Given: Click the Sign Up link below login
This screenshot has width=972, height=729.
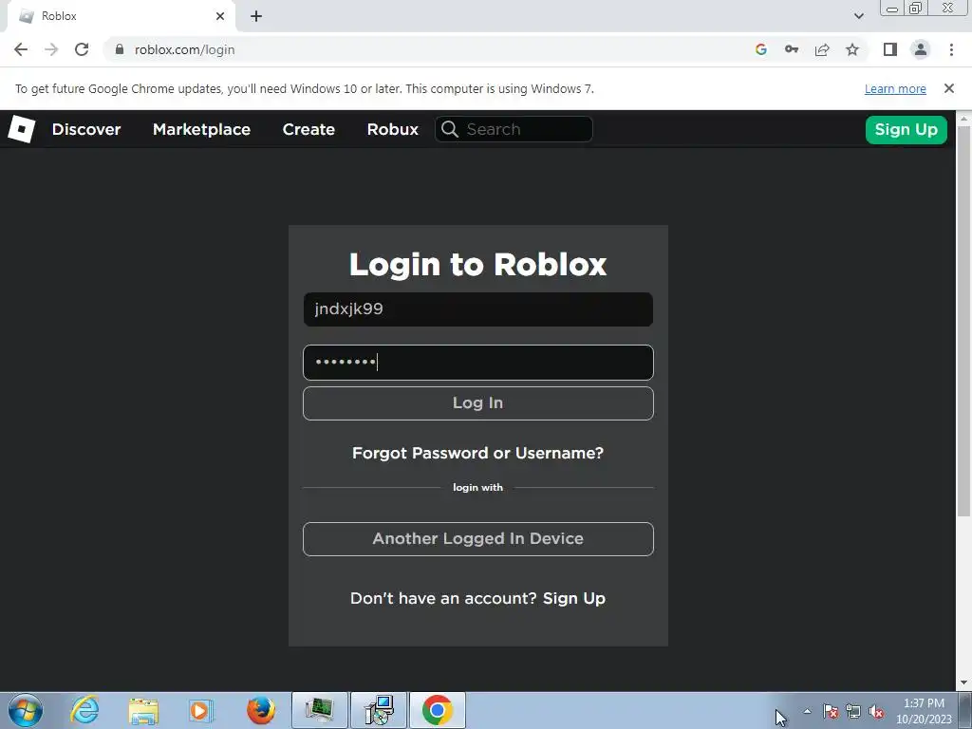Looking at the screenshot, I should [574, 598].
